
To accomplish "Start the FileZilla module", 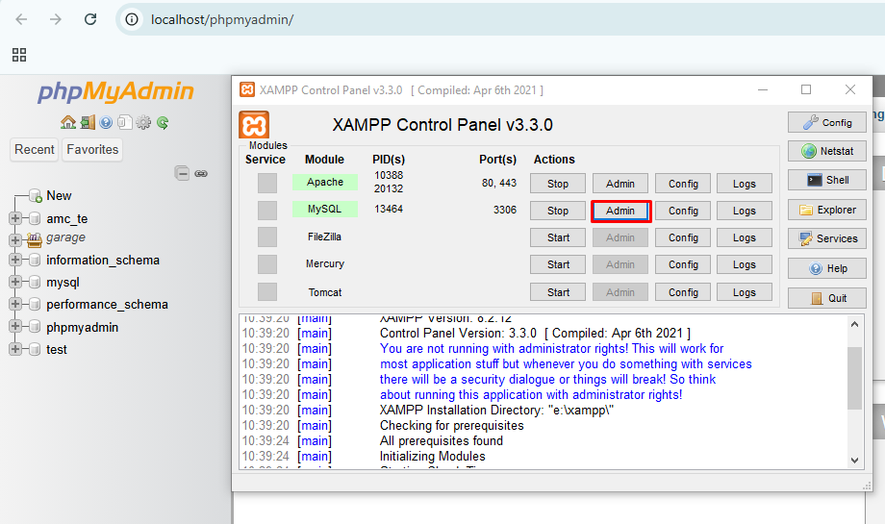I will [558, 238].
